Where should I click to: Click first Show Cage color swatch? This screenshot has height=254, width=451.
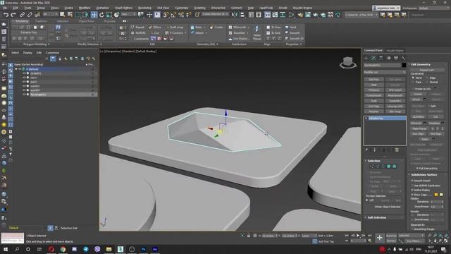(x=436, y=195)
